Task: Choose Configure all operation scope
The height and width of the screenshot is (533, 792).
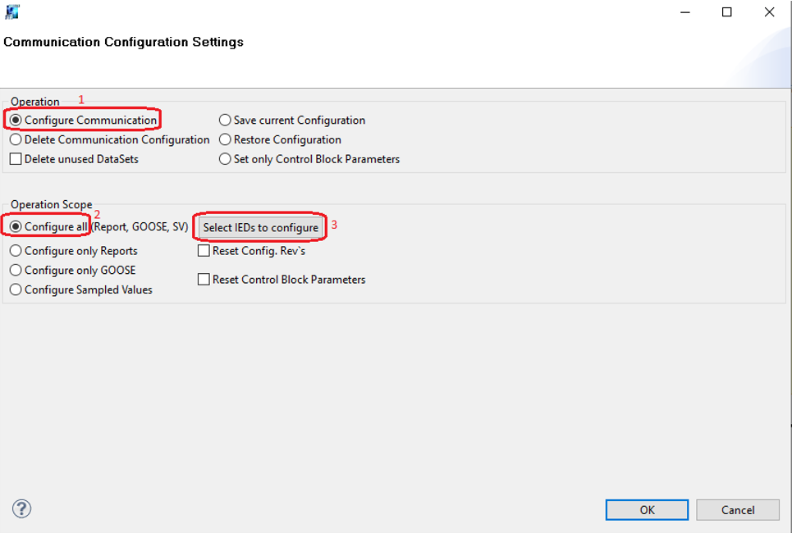Action: click(x=16, y=227)
